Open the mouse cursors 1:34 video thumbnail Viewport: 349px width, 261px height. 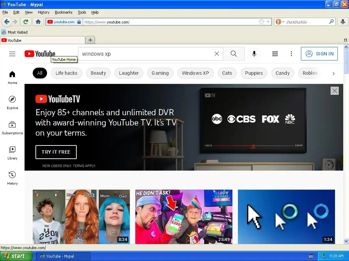point(286,217)
